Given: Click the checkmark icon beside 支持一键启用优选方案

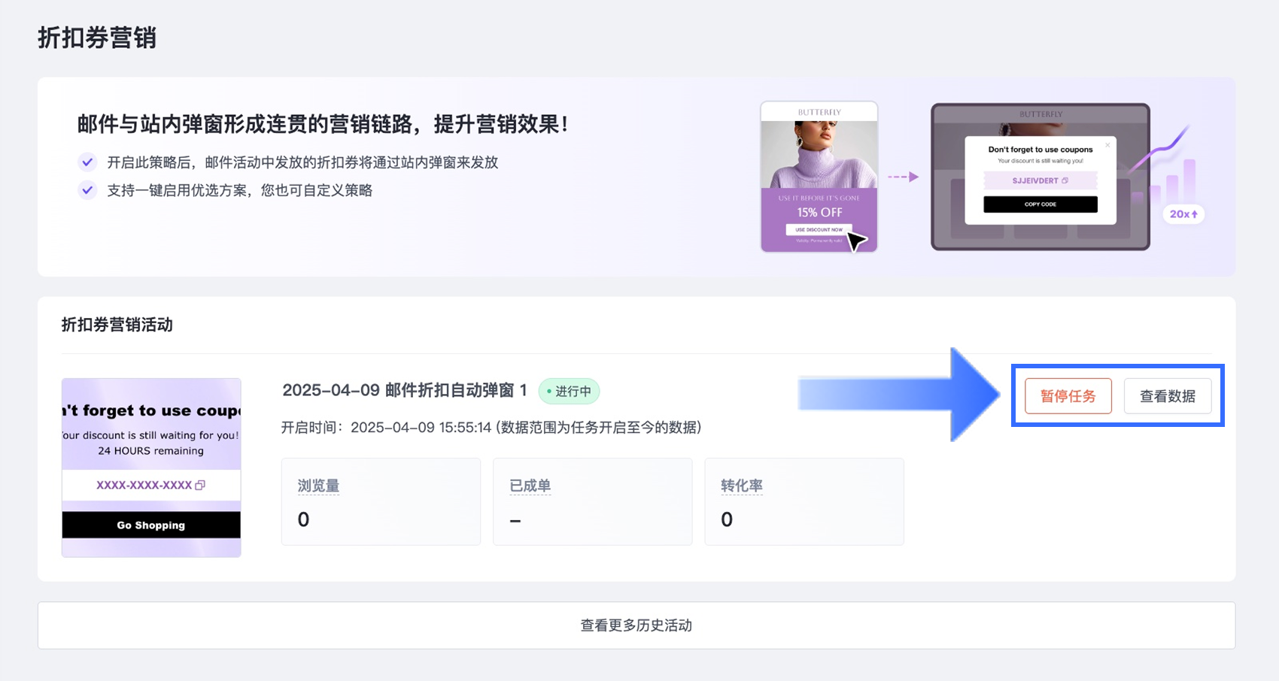Looking at the screenshot, I should click(x=88, y=190).
